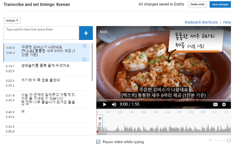Open video settings gear
Screen dimensions: 234x145
point(224,104)
